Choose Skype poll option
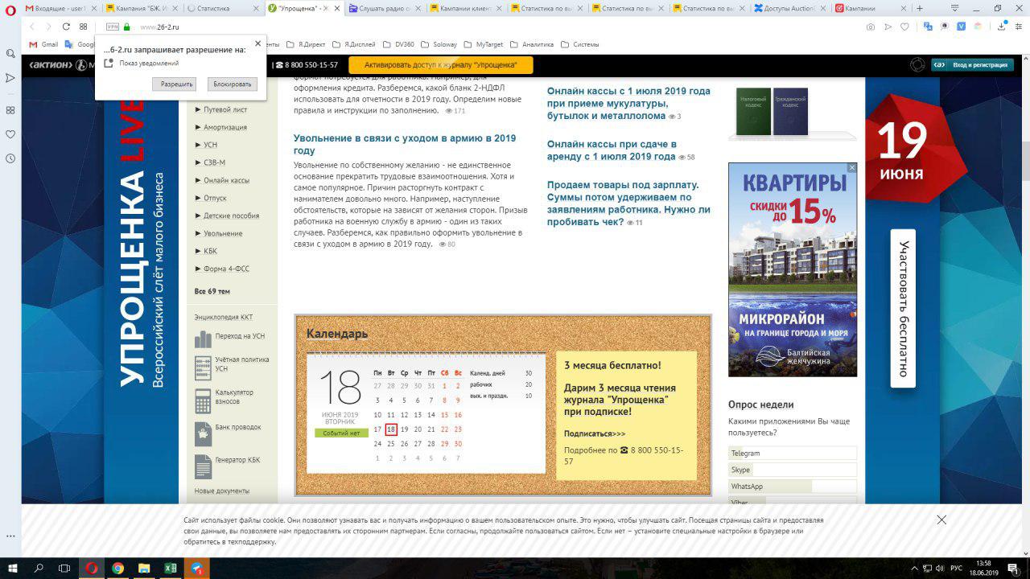 (793, 470)
